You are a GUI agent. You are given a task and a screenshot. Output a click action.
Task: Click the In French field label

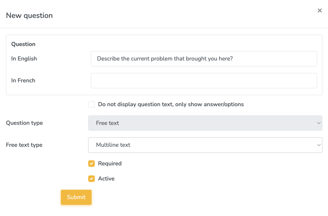[23, 80]
